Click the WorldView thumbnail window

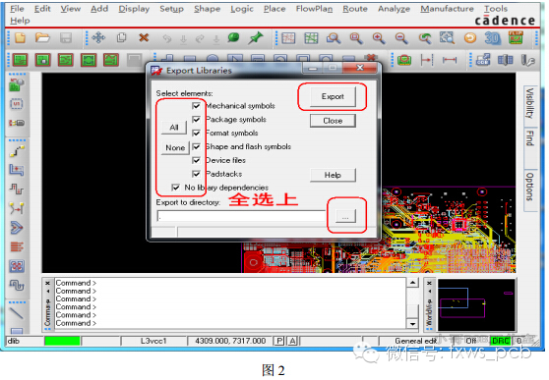pyautogui.click(x=476, y=304)
